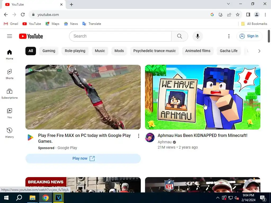Close the YouTube browser tab
The width and height of the screenshot is (271, 203).
point(61,4)
